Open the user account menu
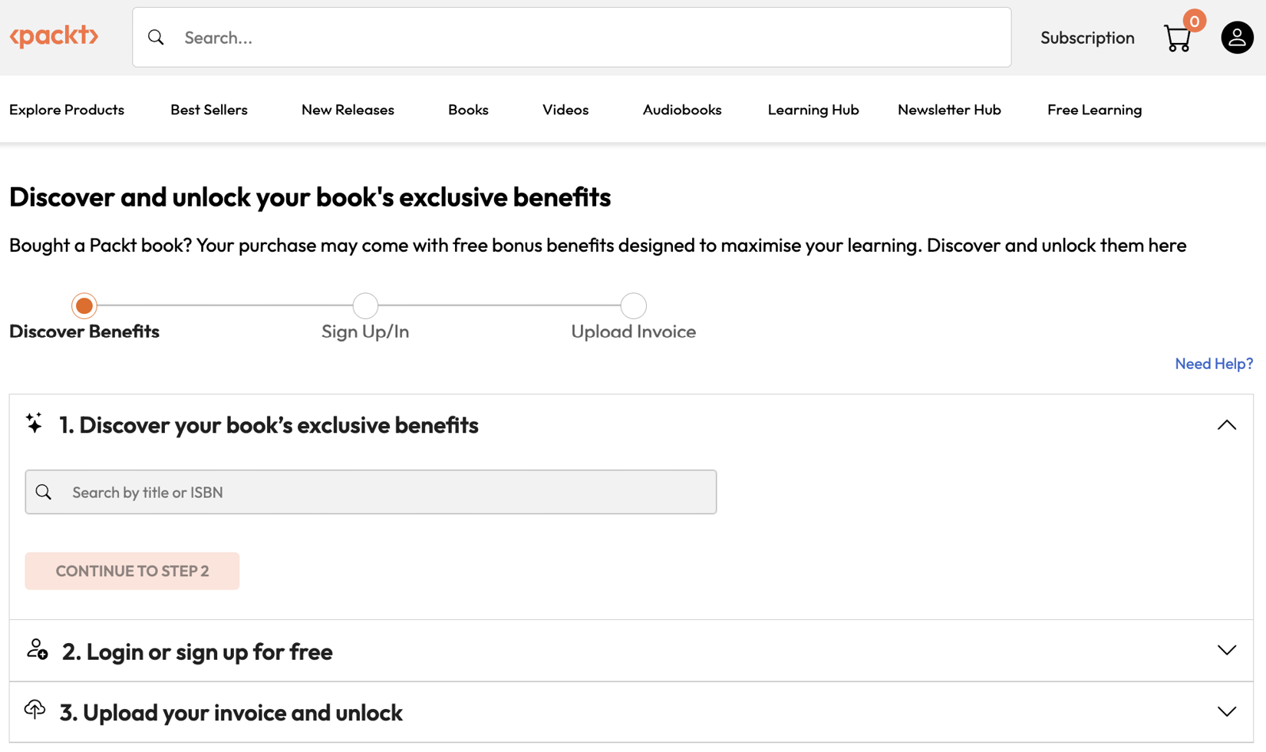 (1236, 37)
